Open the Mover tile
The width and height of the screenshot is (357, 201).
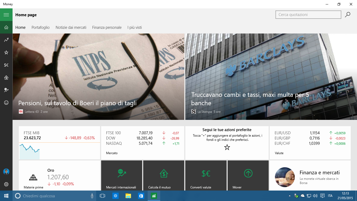pos(248,175)
